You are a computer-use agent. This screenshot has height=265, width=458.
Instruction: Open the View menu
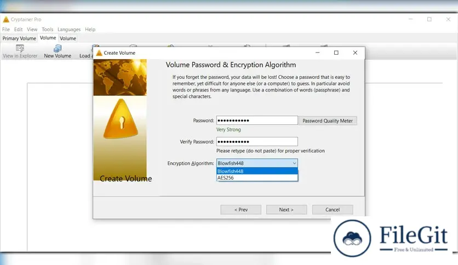[32, 30]
